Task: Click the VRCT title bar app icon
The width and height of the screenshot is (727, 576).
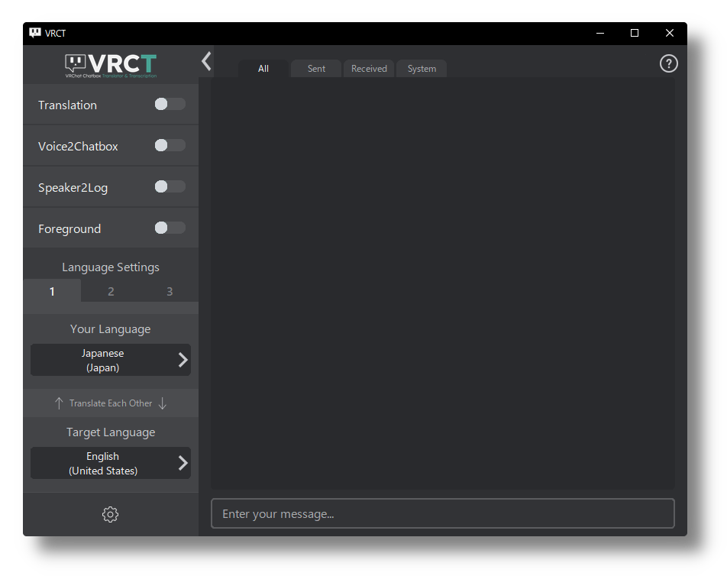Action: tap(35, 32)
